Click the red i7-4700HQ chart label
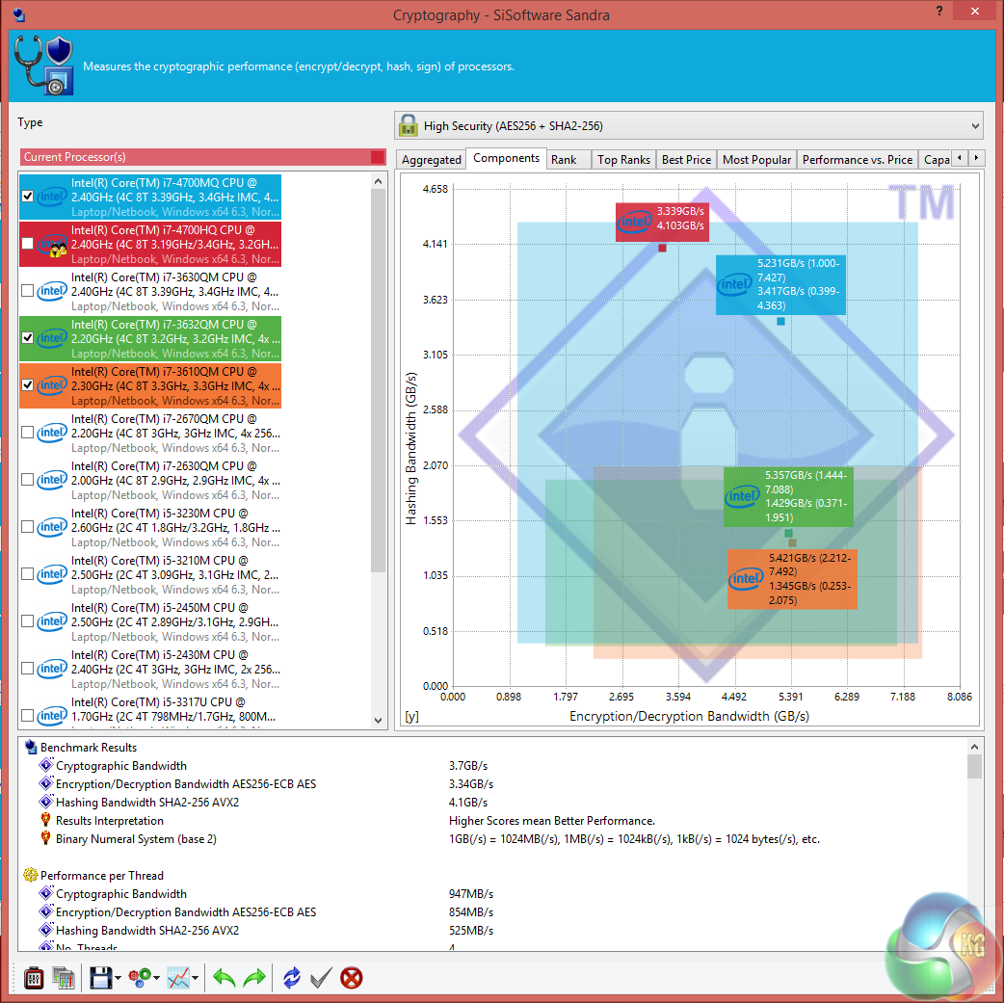Image resolution: width=1004 pixels, height=1003 pixels. 662,223
